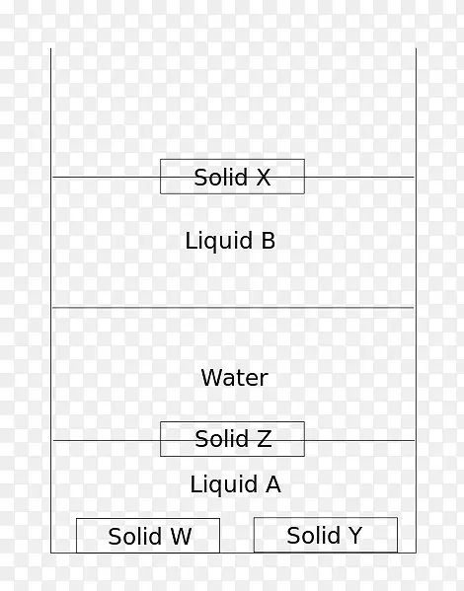This screenshot has width=464, height=591.
Task: Click the empty area above Solid X
Action: [232, 104]
